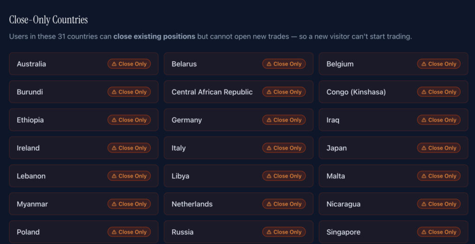This screenshot has height=244, width=475.
Task: Click the warning icon in Japan's badge
Action: [x=424, y=148]
